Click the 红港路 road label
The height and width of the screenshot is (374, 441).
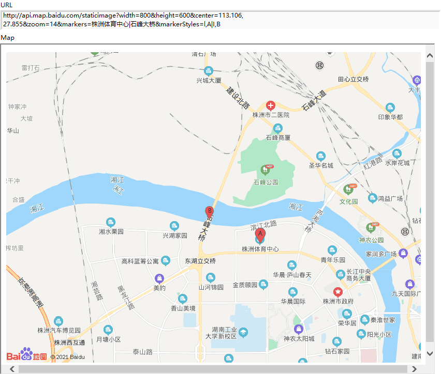tap(373, 163)
